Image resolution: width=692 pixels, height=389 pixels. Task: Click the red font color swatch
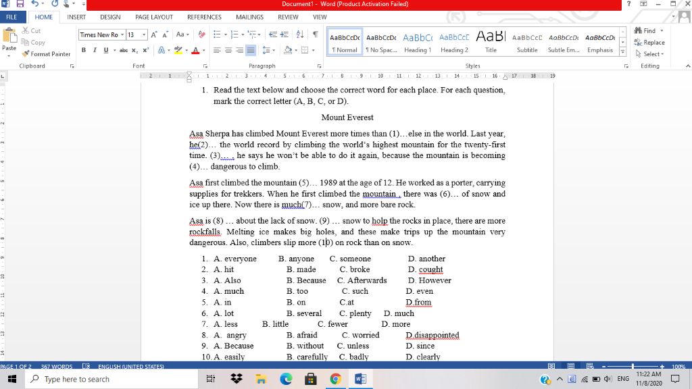click(195, 50)
